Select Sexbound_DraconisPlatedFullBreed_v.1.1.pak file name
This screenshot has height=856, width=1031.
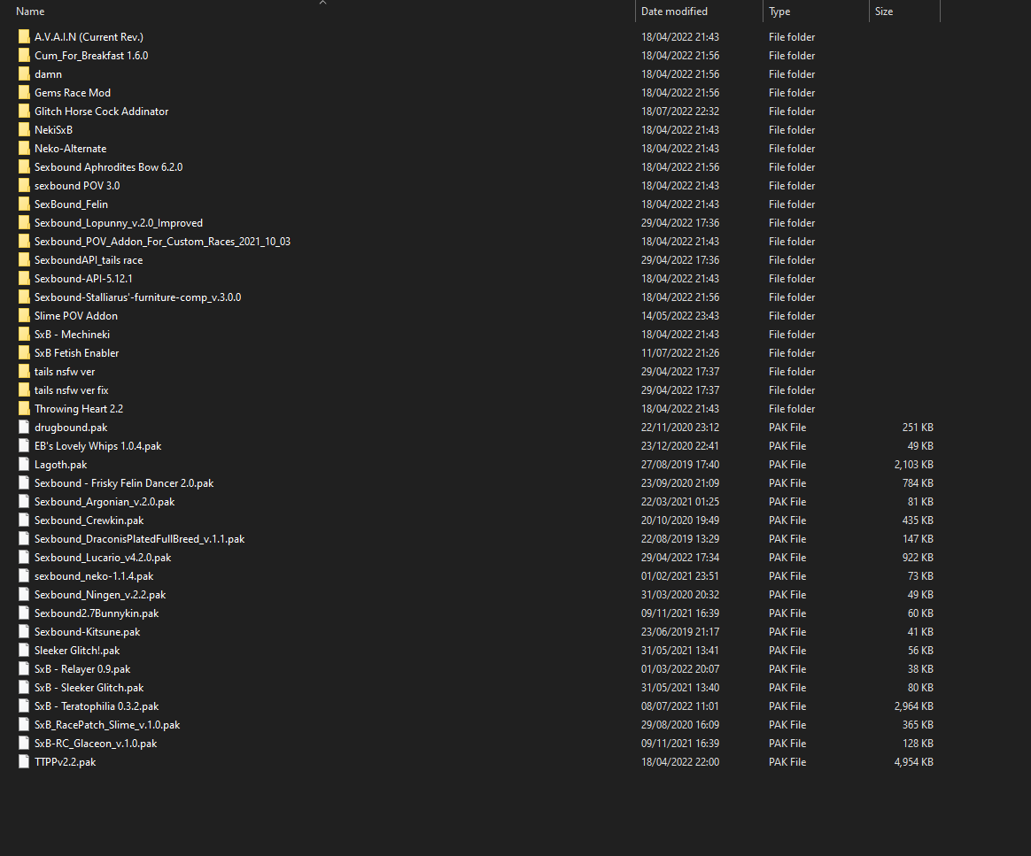click(x=139, y=539)
